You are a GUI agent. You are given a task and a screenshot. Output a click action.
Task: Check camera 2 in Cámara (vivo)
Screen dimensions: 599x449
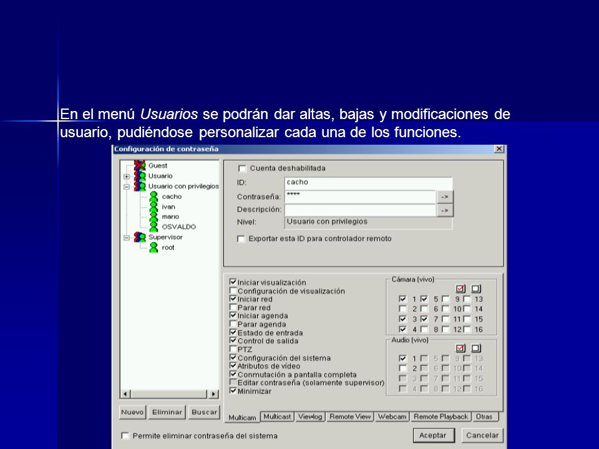click(x=402, y=309)
